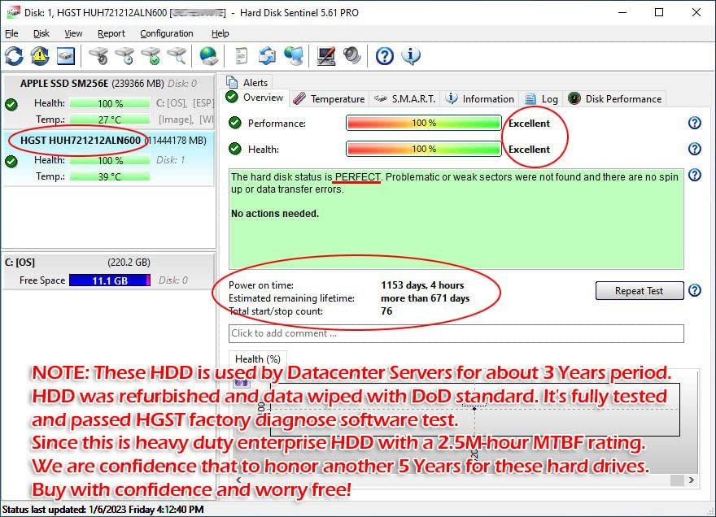Click the green status icon of APPLE SSD

pos(11,105)
